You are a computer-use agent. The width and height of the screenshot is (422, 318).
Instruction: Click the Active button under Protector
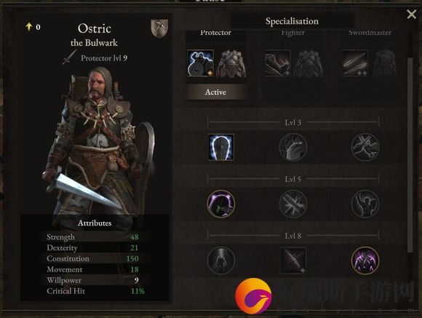(215, 92)
